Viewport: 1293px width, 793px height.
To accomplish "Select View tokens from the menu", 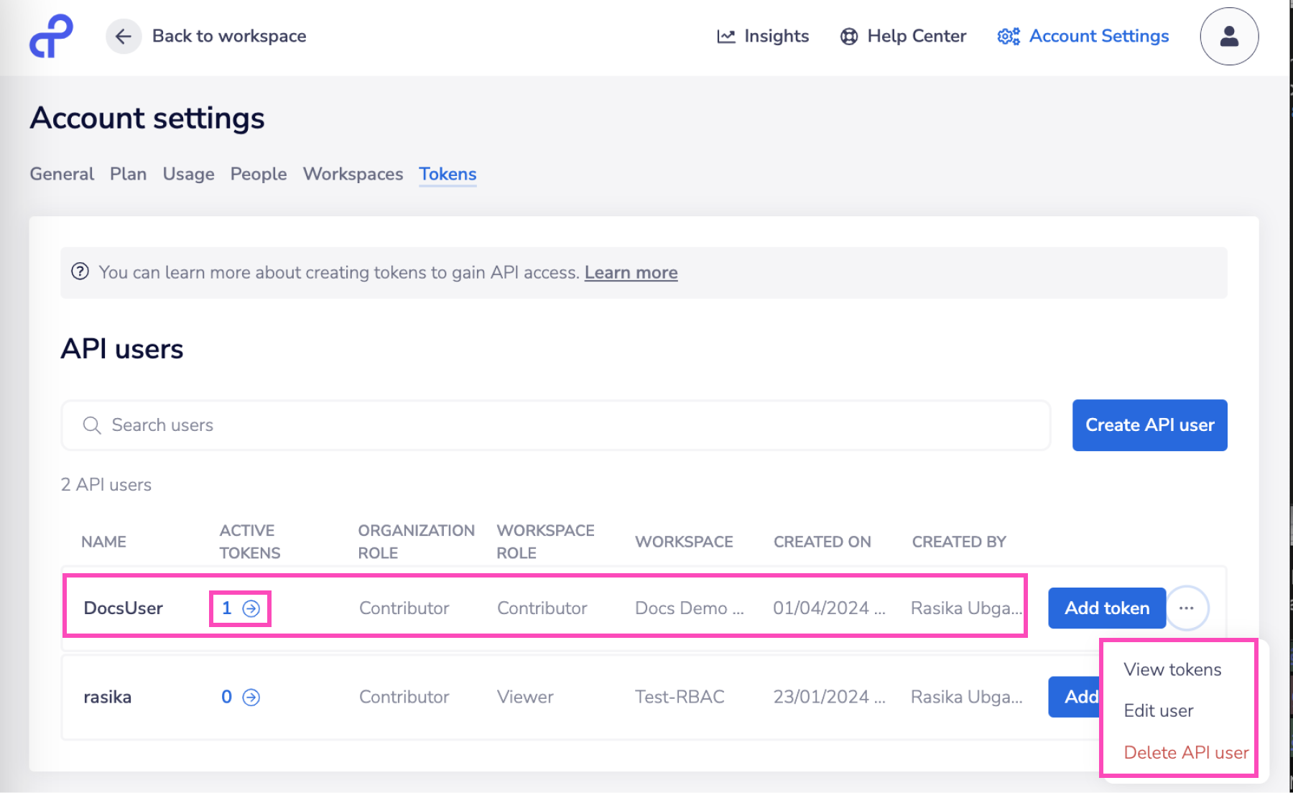I will pyautogui.click(x=1172, y=669).
